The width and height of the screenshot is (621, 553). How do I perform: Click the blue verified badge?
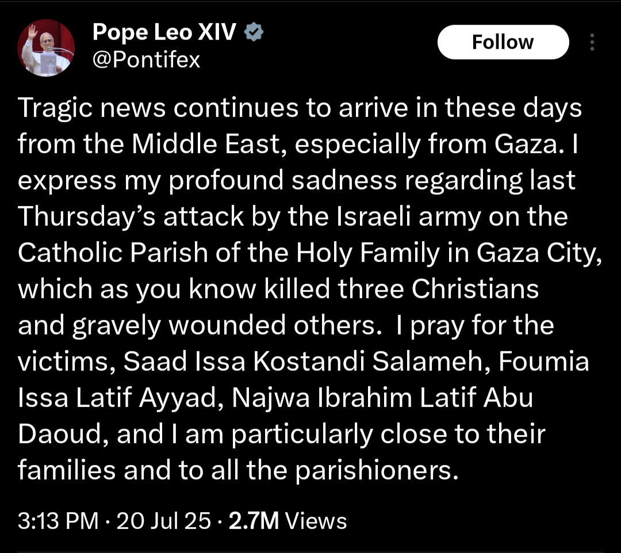coord(254,32)
